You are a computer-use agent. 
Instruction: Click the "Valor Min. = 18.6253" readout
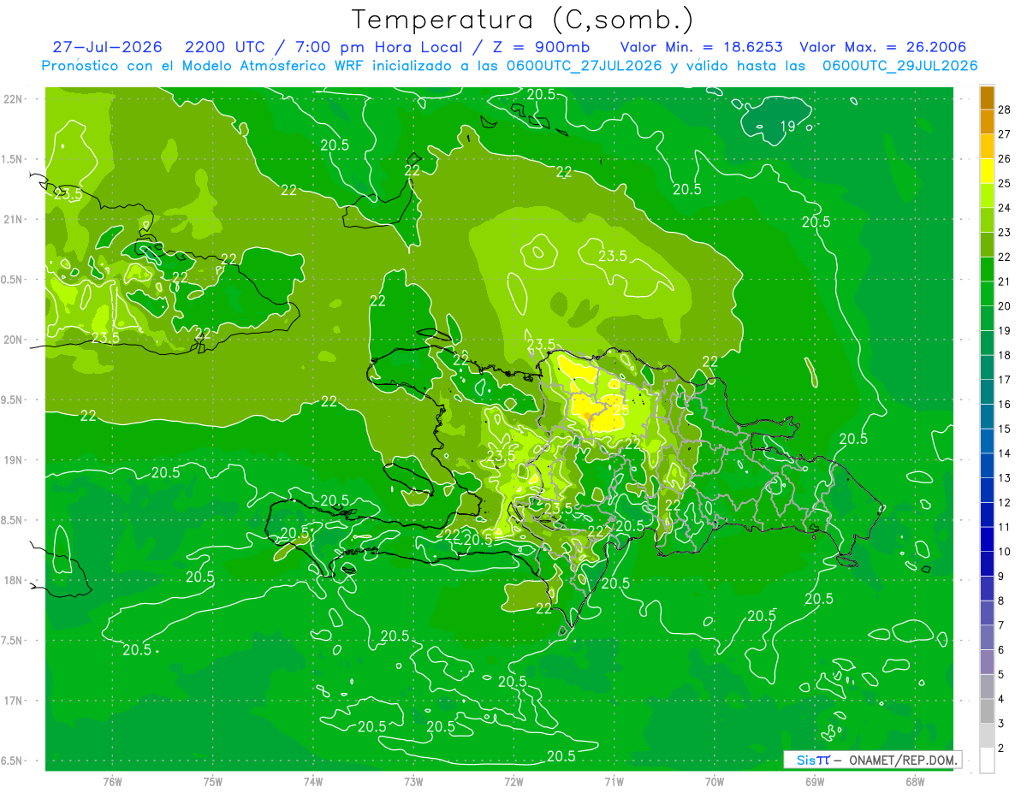pyautogui.click(x=700, y=47)
